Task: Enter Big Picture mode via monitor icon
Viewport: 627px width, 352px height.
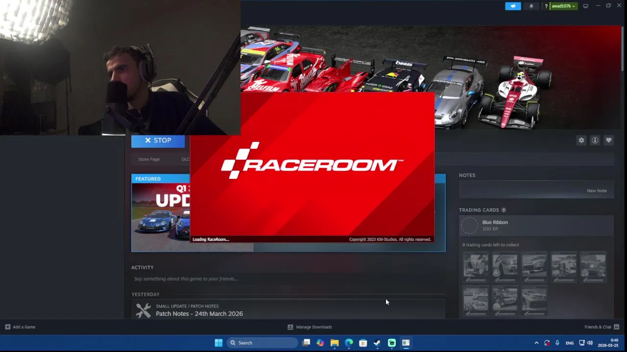Action: (x=585, y=6)
